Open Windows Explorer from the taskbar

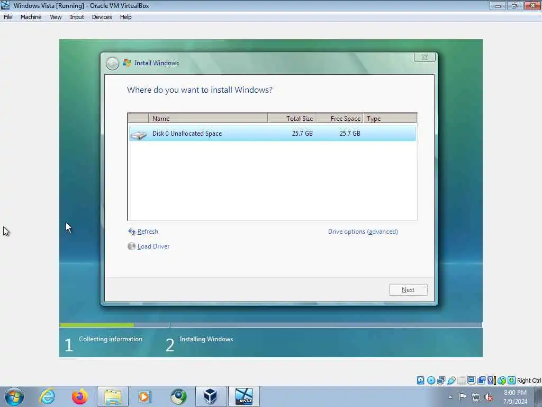pyautogui.click(x=113, y=396)
